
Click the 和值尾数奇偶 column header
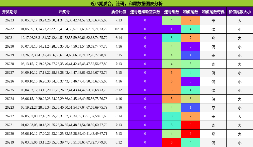pos(213,12)
